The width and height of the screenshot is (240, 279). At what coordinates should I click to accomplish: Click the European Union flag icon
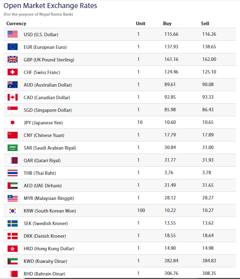coord(13,47)
